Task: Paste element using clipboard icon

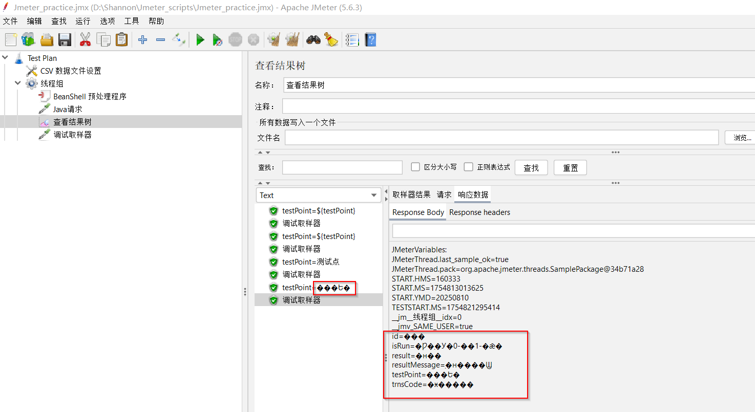Action: [x=121, y=39]
